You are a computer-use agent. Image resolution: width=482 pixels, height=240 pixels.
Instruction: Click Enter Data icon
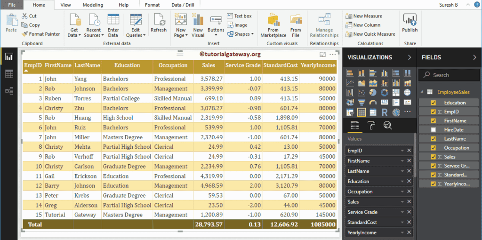coord(113,25)
